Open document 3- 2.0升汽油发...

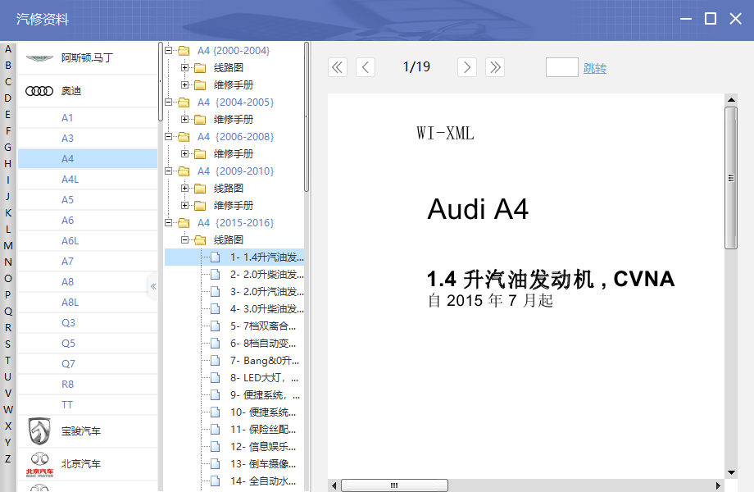pos(267,292)
